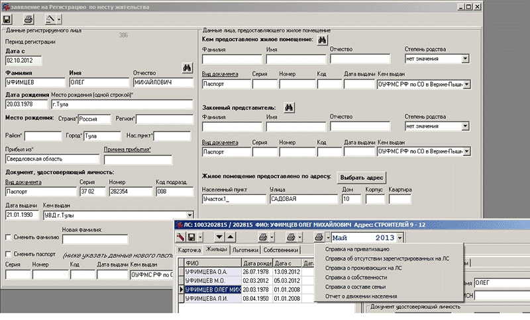
Task: Click the second printer icon in ЛС toolbar
Action: (291, 237)
